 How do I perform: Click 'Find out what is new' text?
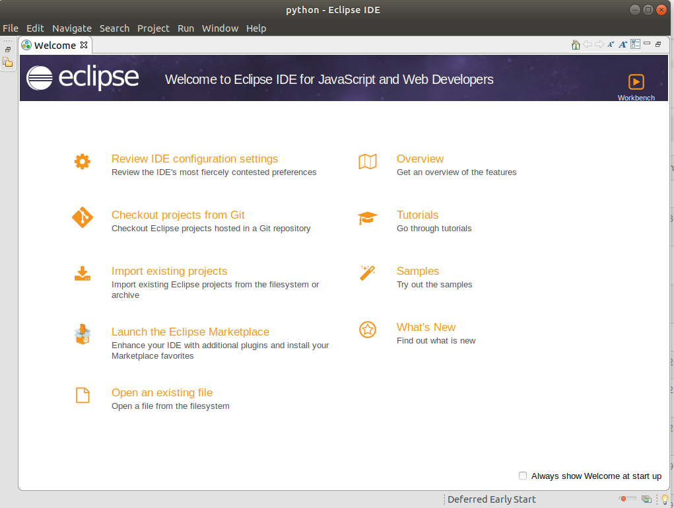[436, 340]
